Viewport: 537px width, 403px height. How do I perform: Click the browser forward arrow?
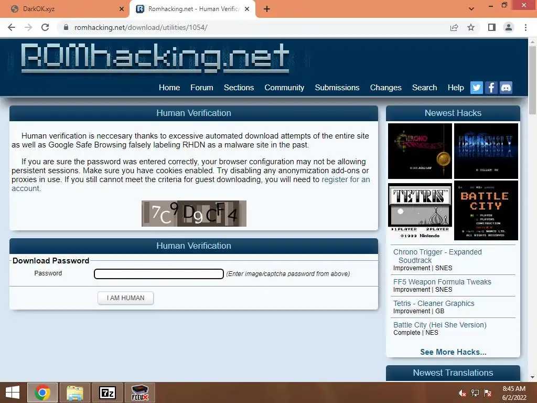(x=28, y=27)
